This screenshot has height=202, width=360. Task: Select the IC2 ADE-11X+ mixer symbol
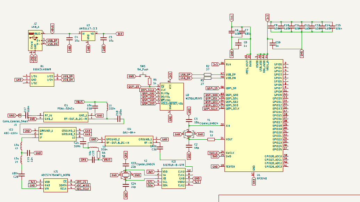(x=57, y=134)
